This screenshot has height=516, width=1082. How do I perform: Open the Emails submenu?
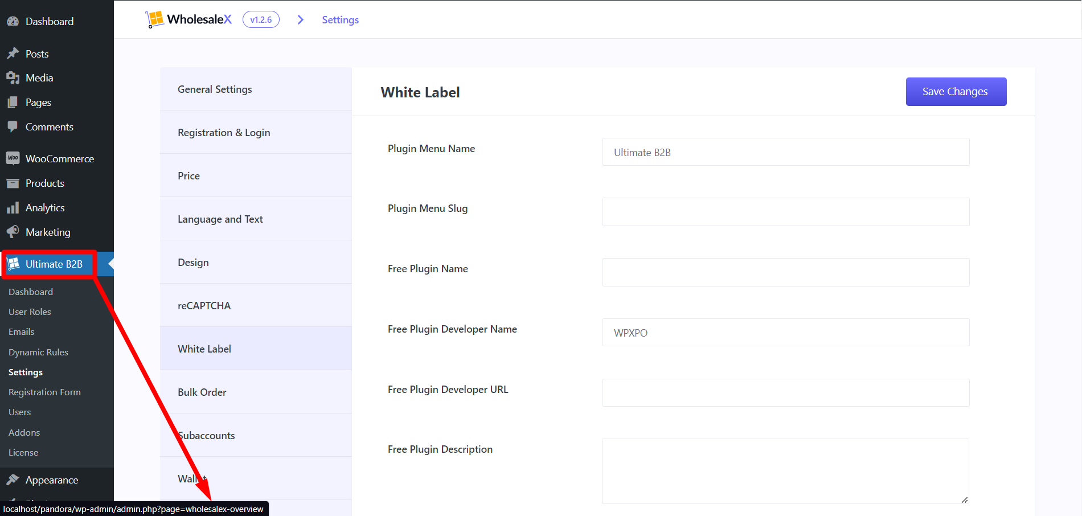click(x=21, y=331)
